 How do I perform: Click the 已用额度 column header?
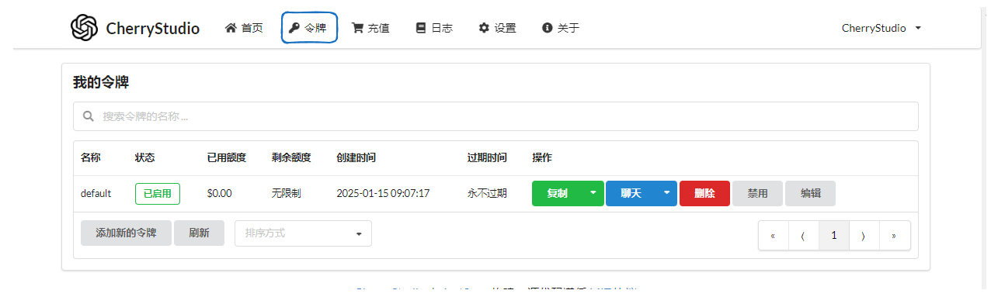[x=227, y=157]
